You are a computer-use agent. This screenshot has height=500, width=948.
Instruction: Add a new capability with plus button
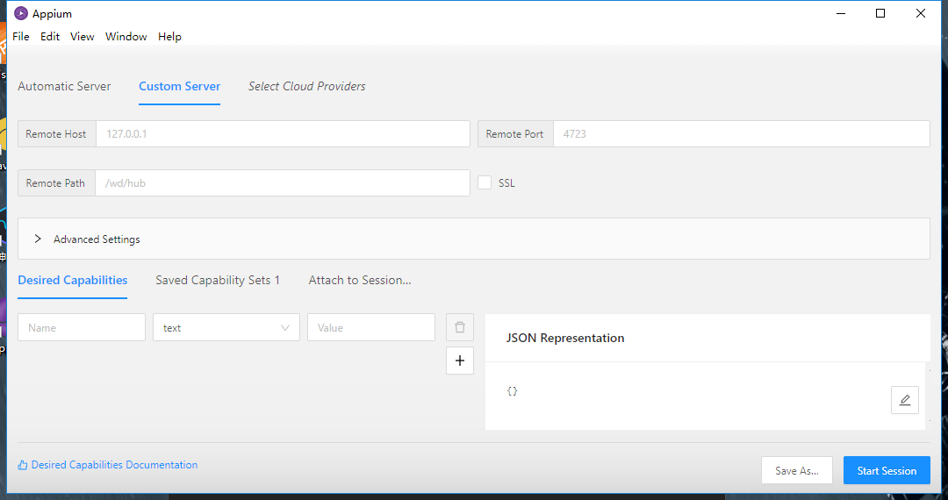click(x=459, y=361)
